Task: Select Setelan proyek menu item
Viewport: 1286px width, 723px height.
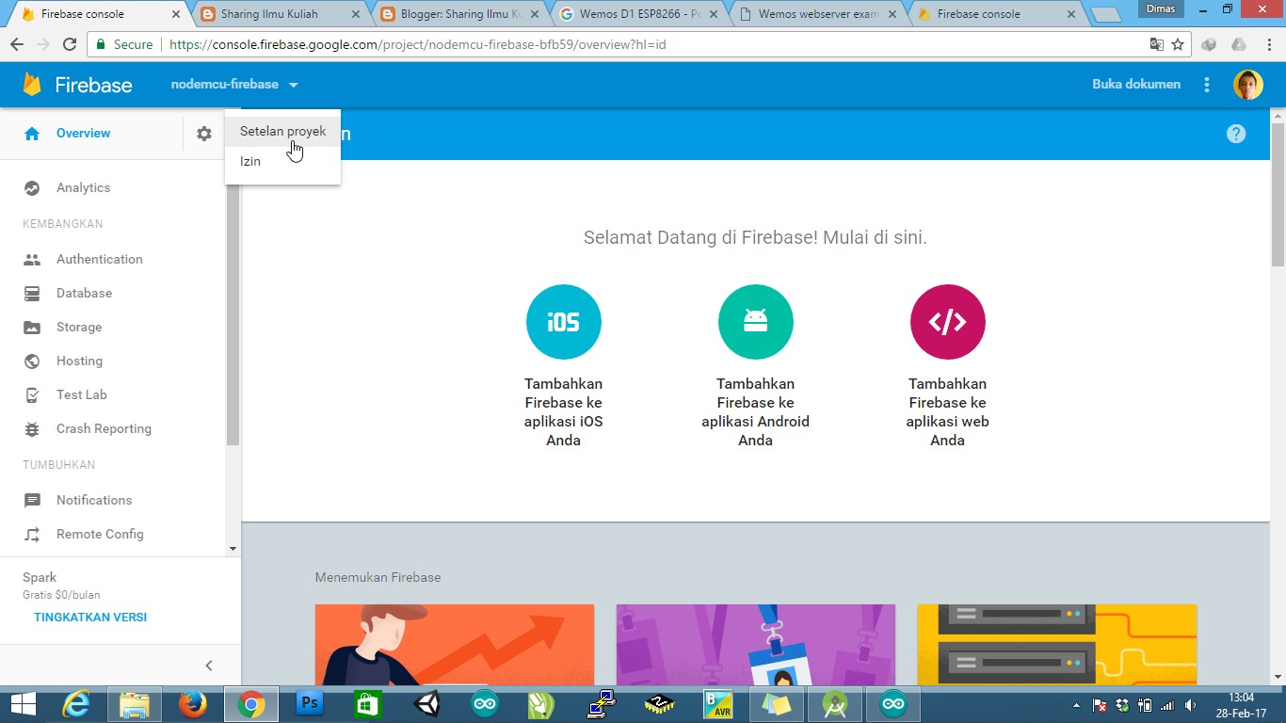Action: click(282, 132)
